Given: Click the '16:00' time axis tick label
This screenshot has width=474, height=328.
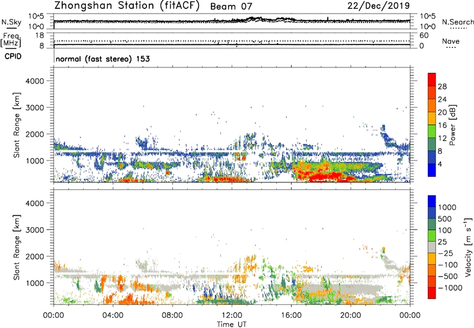Looking at the screenshot, I should click(x=291, y=316).
